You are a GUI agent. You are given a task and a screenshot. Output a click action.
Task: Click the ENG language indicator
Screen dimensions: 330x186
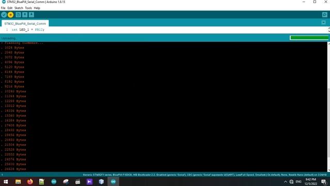coord(299,181)
